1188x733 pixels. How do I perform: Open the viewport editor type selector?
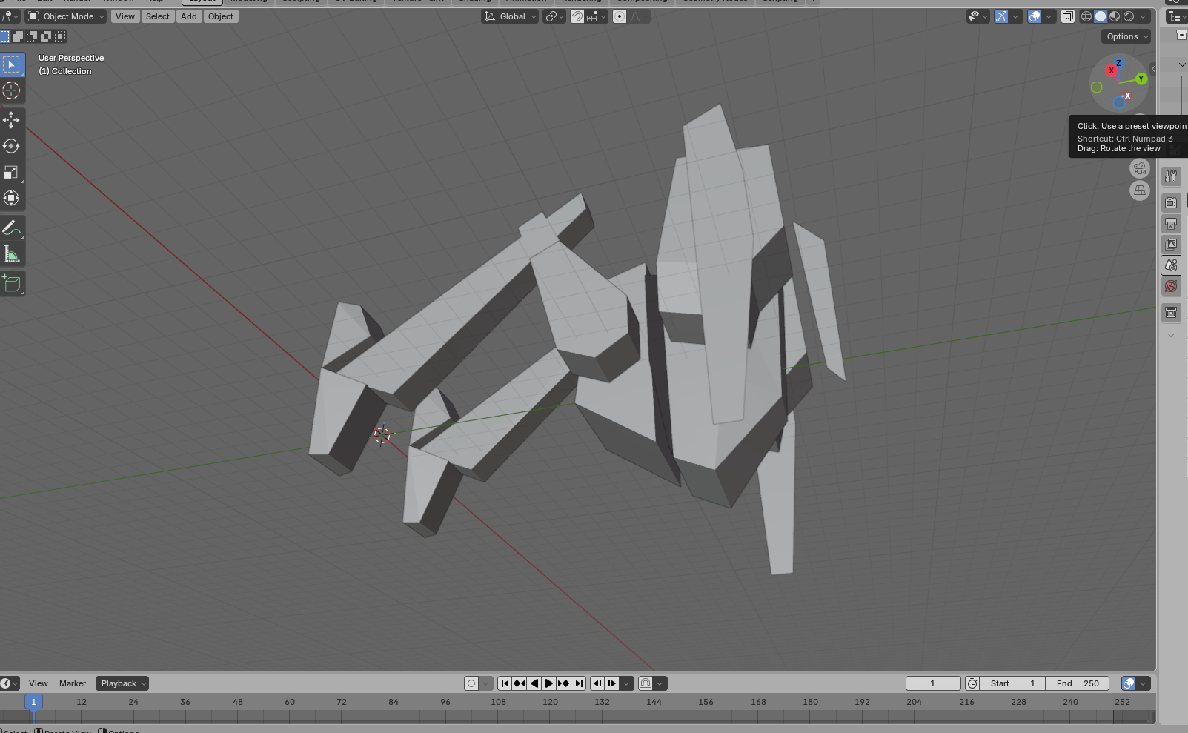coord(10,16)
